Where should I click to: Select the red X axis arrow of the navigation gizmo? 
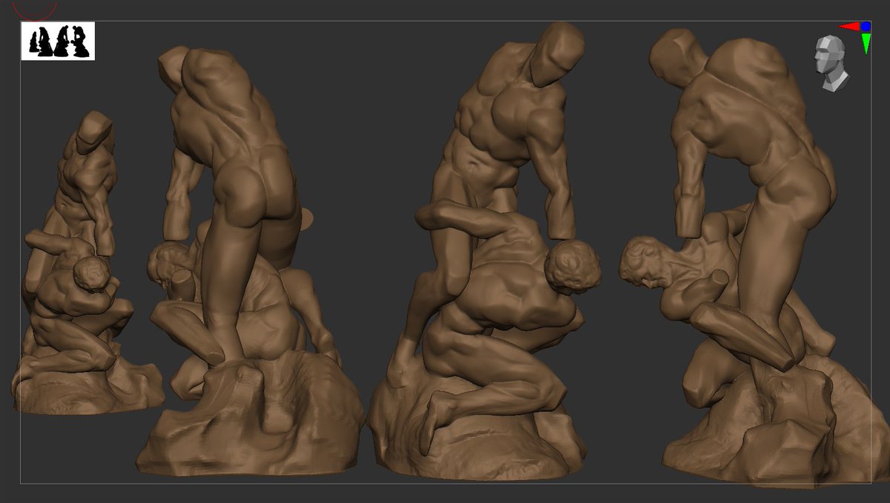849,26
